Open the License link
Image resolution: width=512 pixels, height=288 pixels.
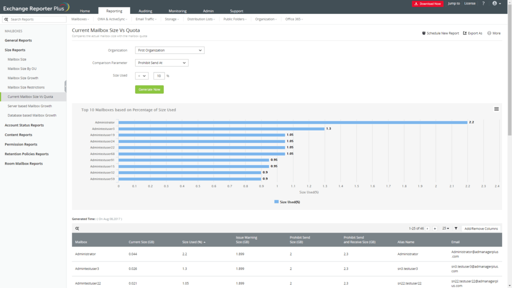point(470,3)
